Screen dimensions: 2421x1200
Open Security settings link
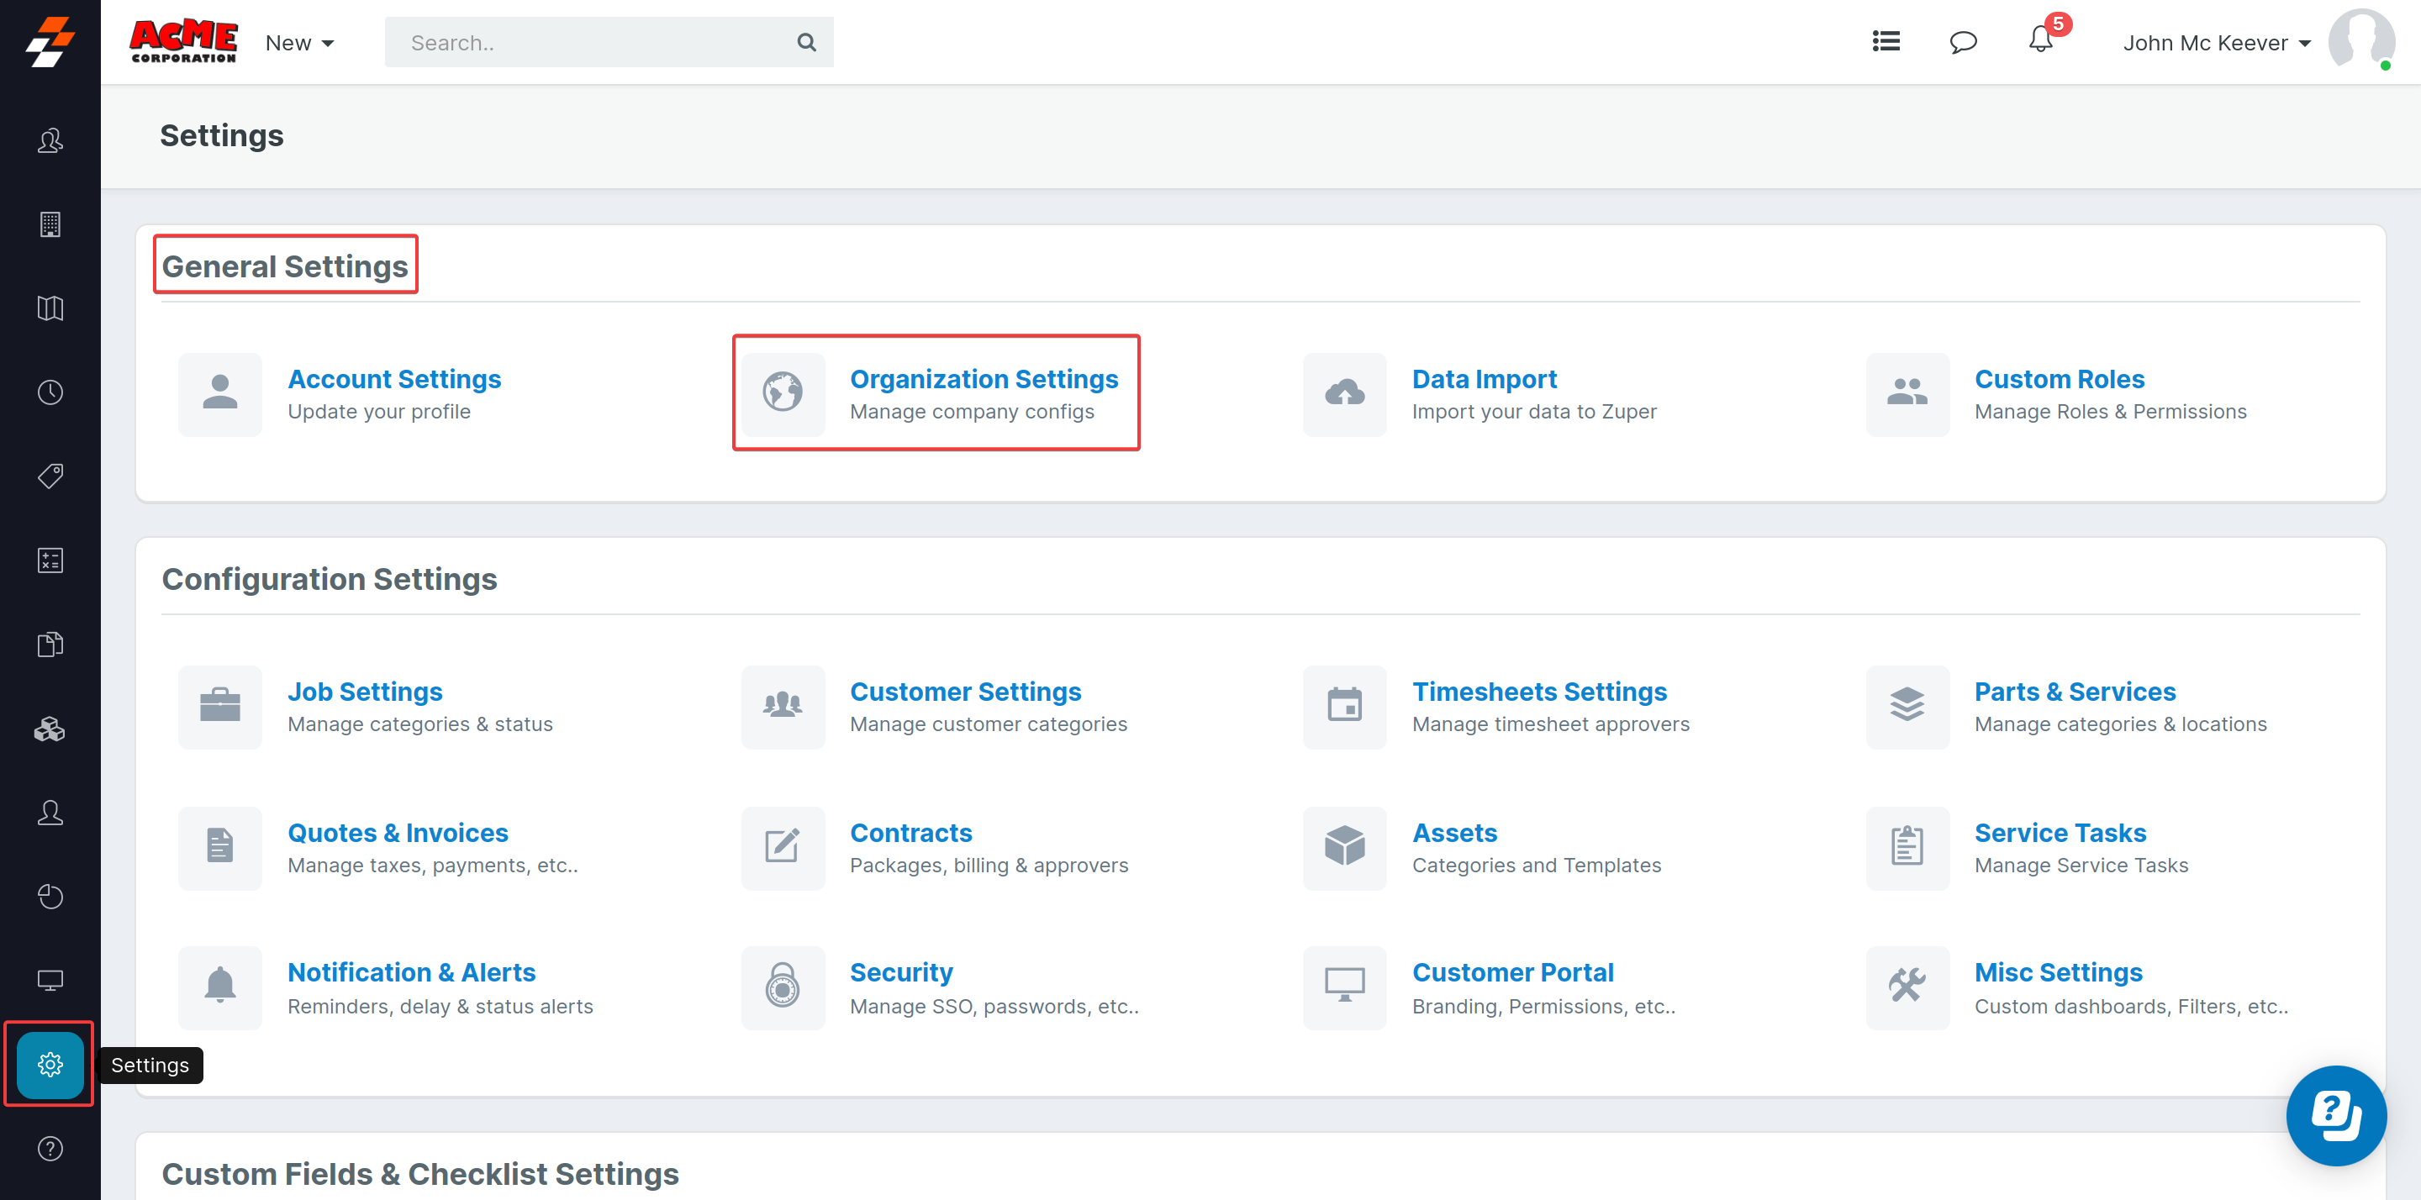point(900,972)
